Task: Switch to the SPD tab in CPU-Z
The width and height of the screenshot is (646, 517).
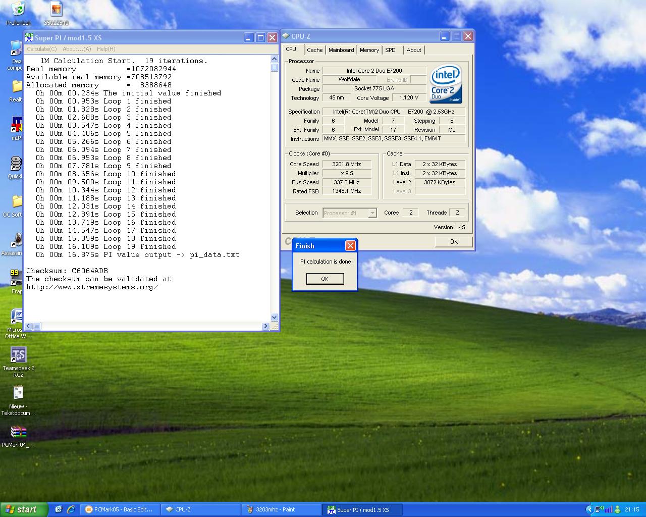Action: pos(390,50)
